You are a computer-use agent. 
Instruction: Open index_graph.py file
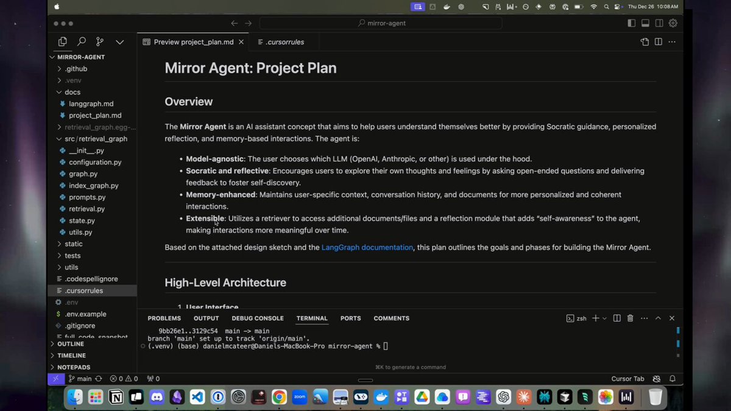pos(92,186)
